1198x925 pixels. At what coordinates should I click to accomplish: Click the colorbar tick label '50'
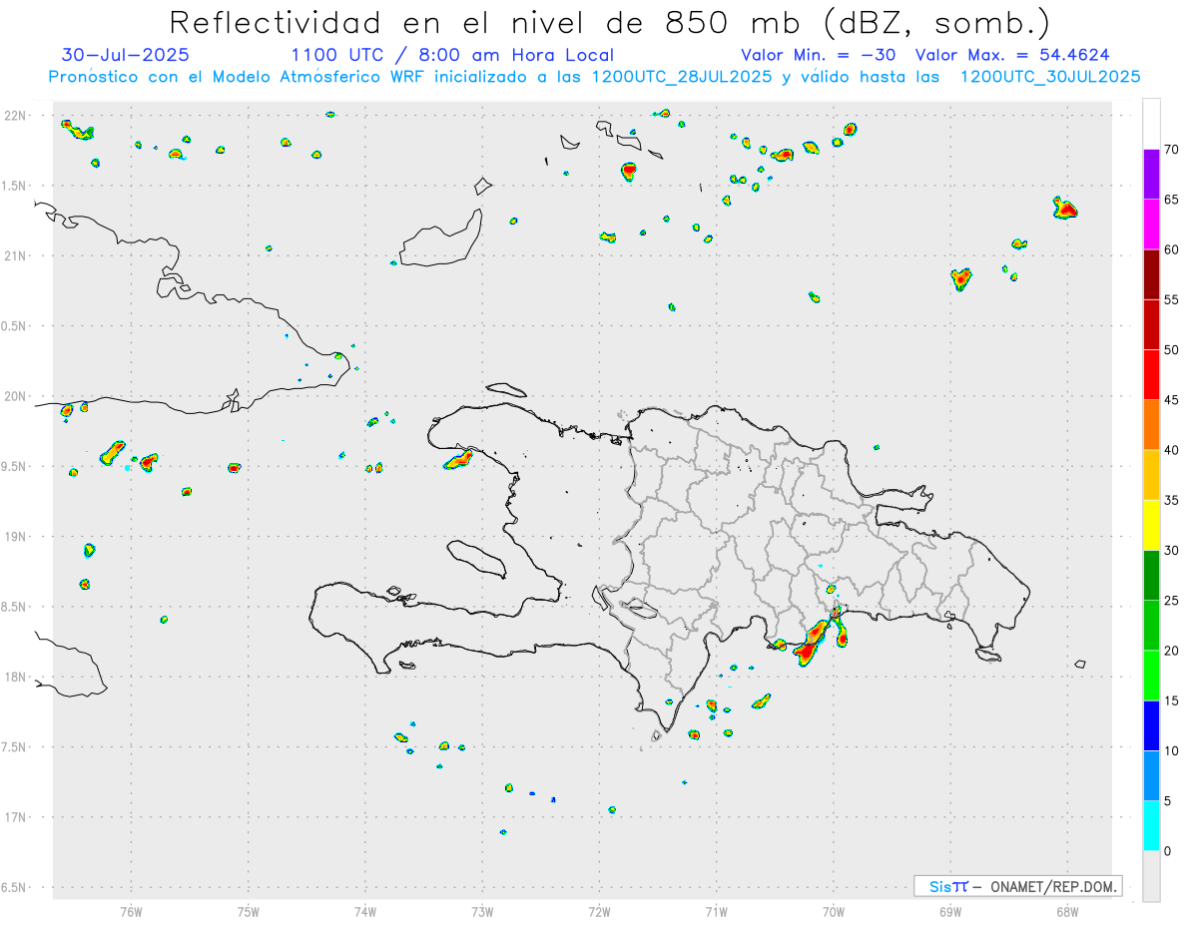(1172, 350)
